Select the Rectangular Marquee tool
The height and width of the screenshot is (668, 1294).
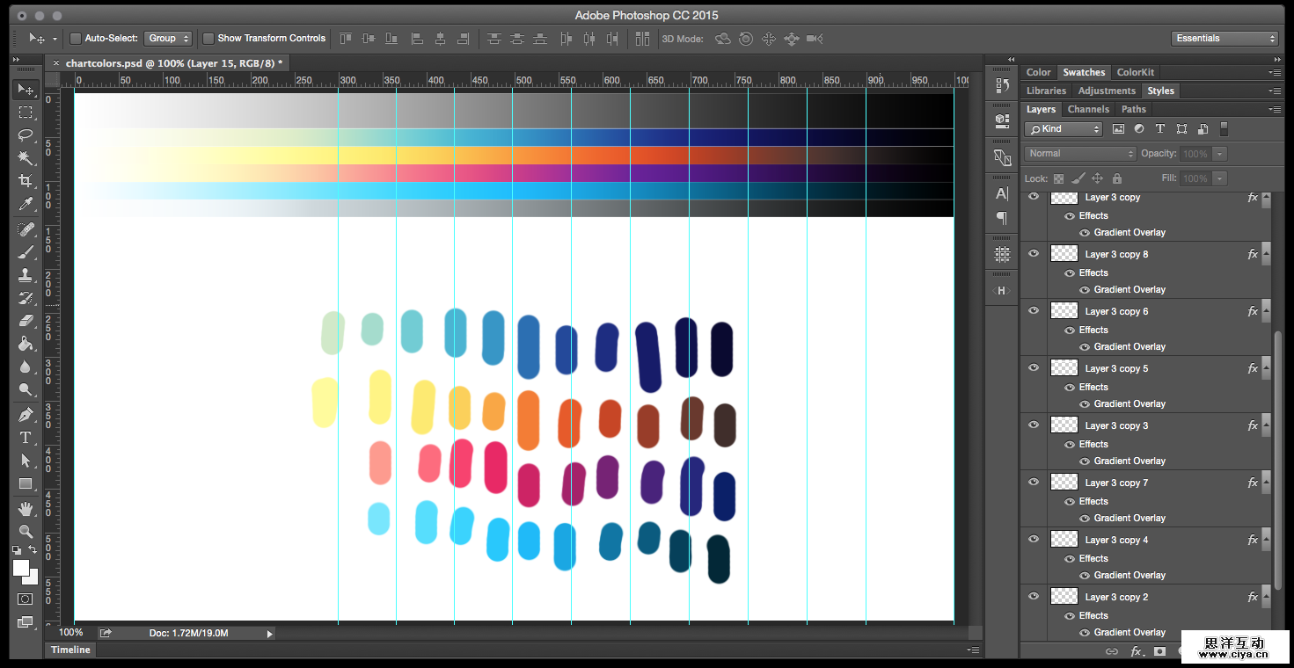coord(26,113)
